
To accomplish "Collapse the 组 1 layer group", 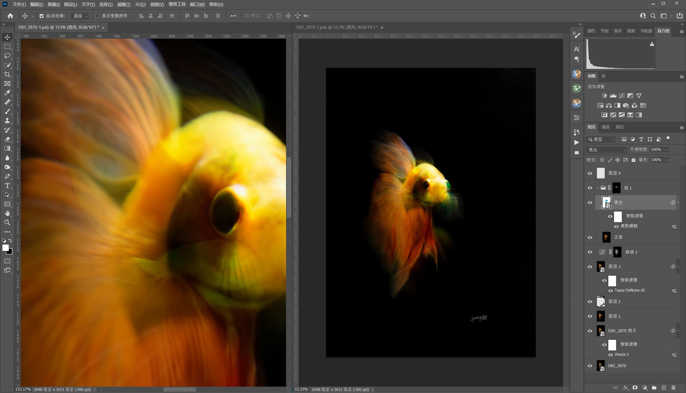I will [598, 188].
